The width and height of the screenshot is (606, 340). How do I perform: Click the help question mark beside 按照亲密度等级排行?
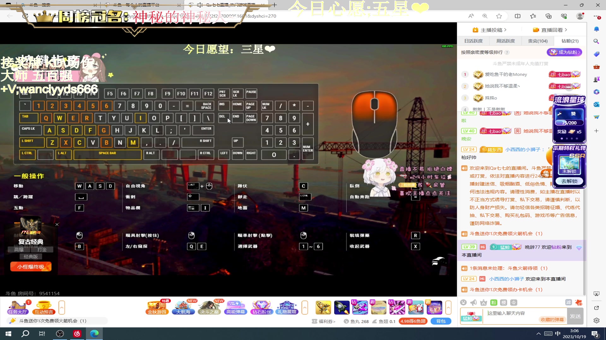(507, 53)
